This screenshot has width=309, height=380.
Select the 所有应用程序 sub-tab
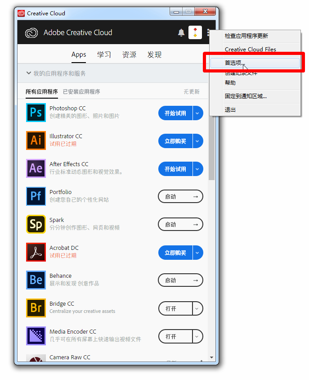point(42,91)
